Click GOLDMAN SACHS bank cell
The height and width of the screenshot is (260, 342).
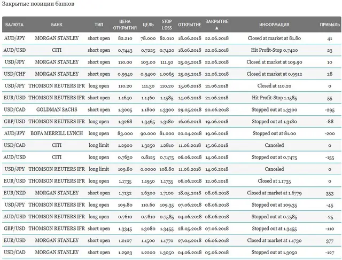tap(57, 109)
